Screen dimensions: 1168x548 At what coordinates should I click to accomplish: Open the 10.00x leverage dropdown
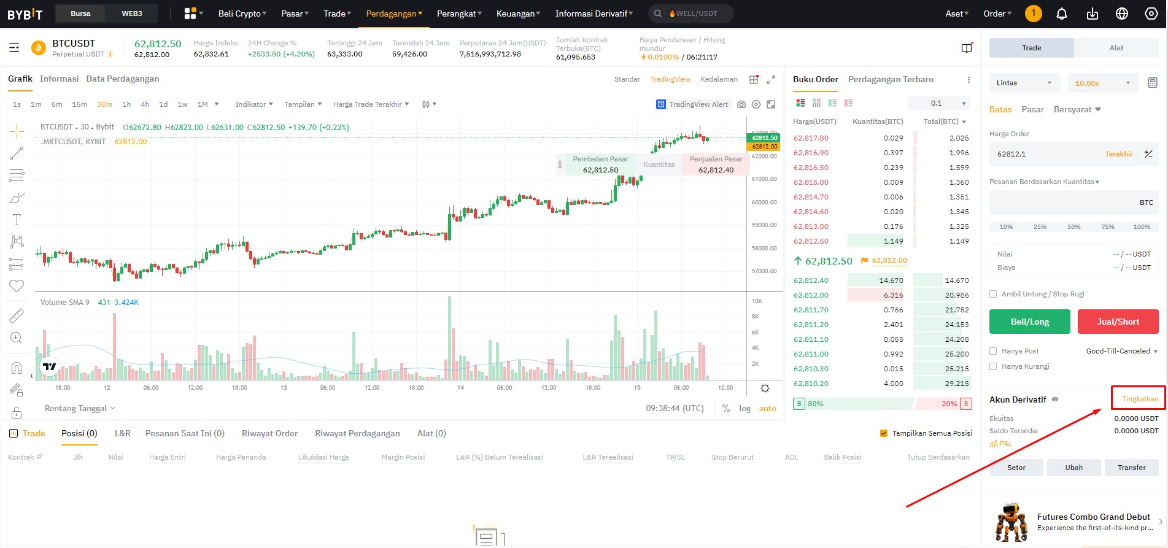pos(1103,83)
